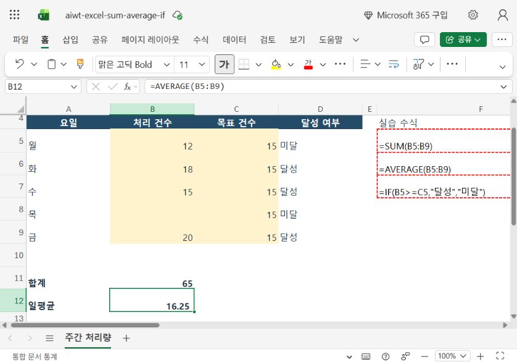The width and height of the screenshot is (517, 362).
Task: Click the help question mark icon
Action: pos(386,356)
